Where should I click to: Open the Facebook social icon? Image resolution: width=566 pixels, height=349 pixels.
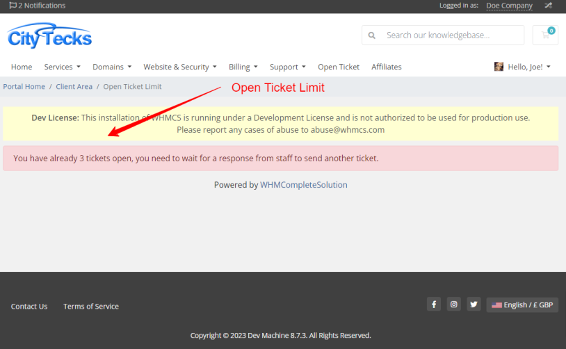point(433,305)
